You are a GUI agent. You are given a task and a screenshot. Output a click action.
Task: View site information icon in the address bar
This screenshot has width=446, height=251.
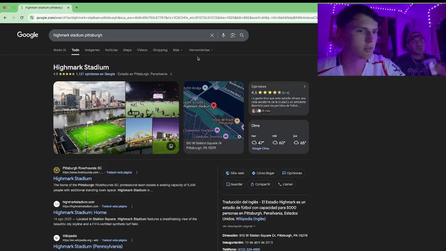tap(32, 17)
